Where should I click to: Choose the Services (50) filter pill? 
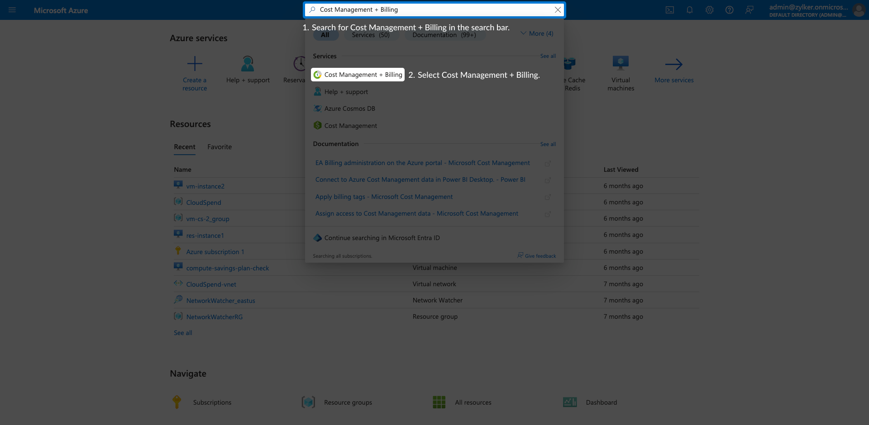tap(371, 35)
